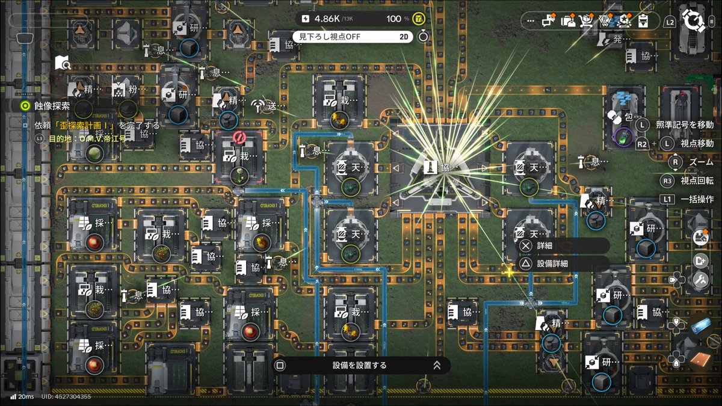Click the red prohibited warning icon on planter
The height and width of the screenshot is (406, 722).
(239, 138)
